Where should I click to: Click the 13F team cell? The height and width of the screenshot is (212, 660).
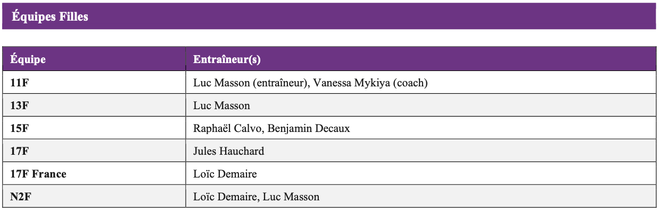coord(94,105)
